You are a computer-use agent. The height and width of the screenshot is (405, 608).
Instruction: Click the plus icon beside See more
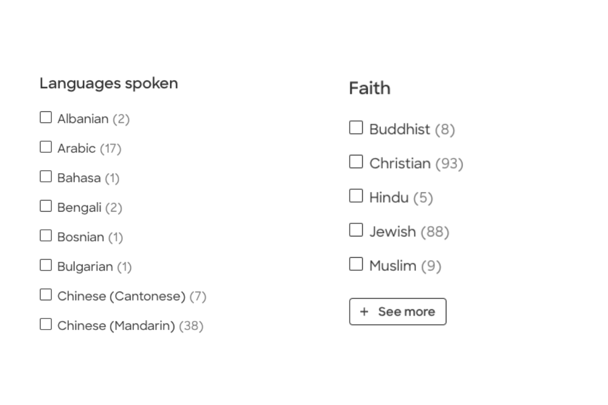[x=364, y=311]
